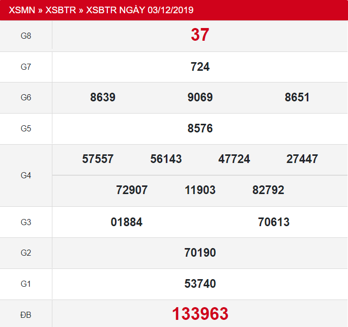Click the G5 result 8576

[x=200, y=128]
